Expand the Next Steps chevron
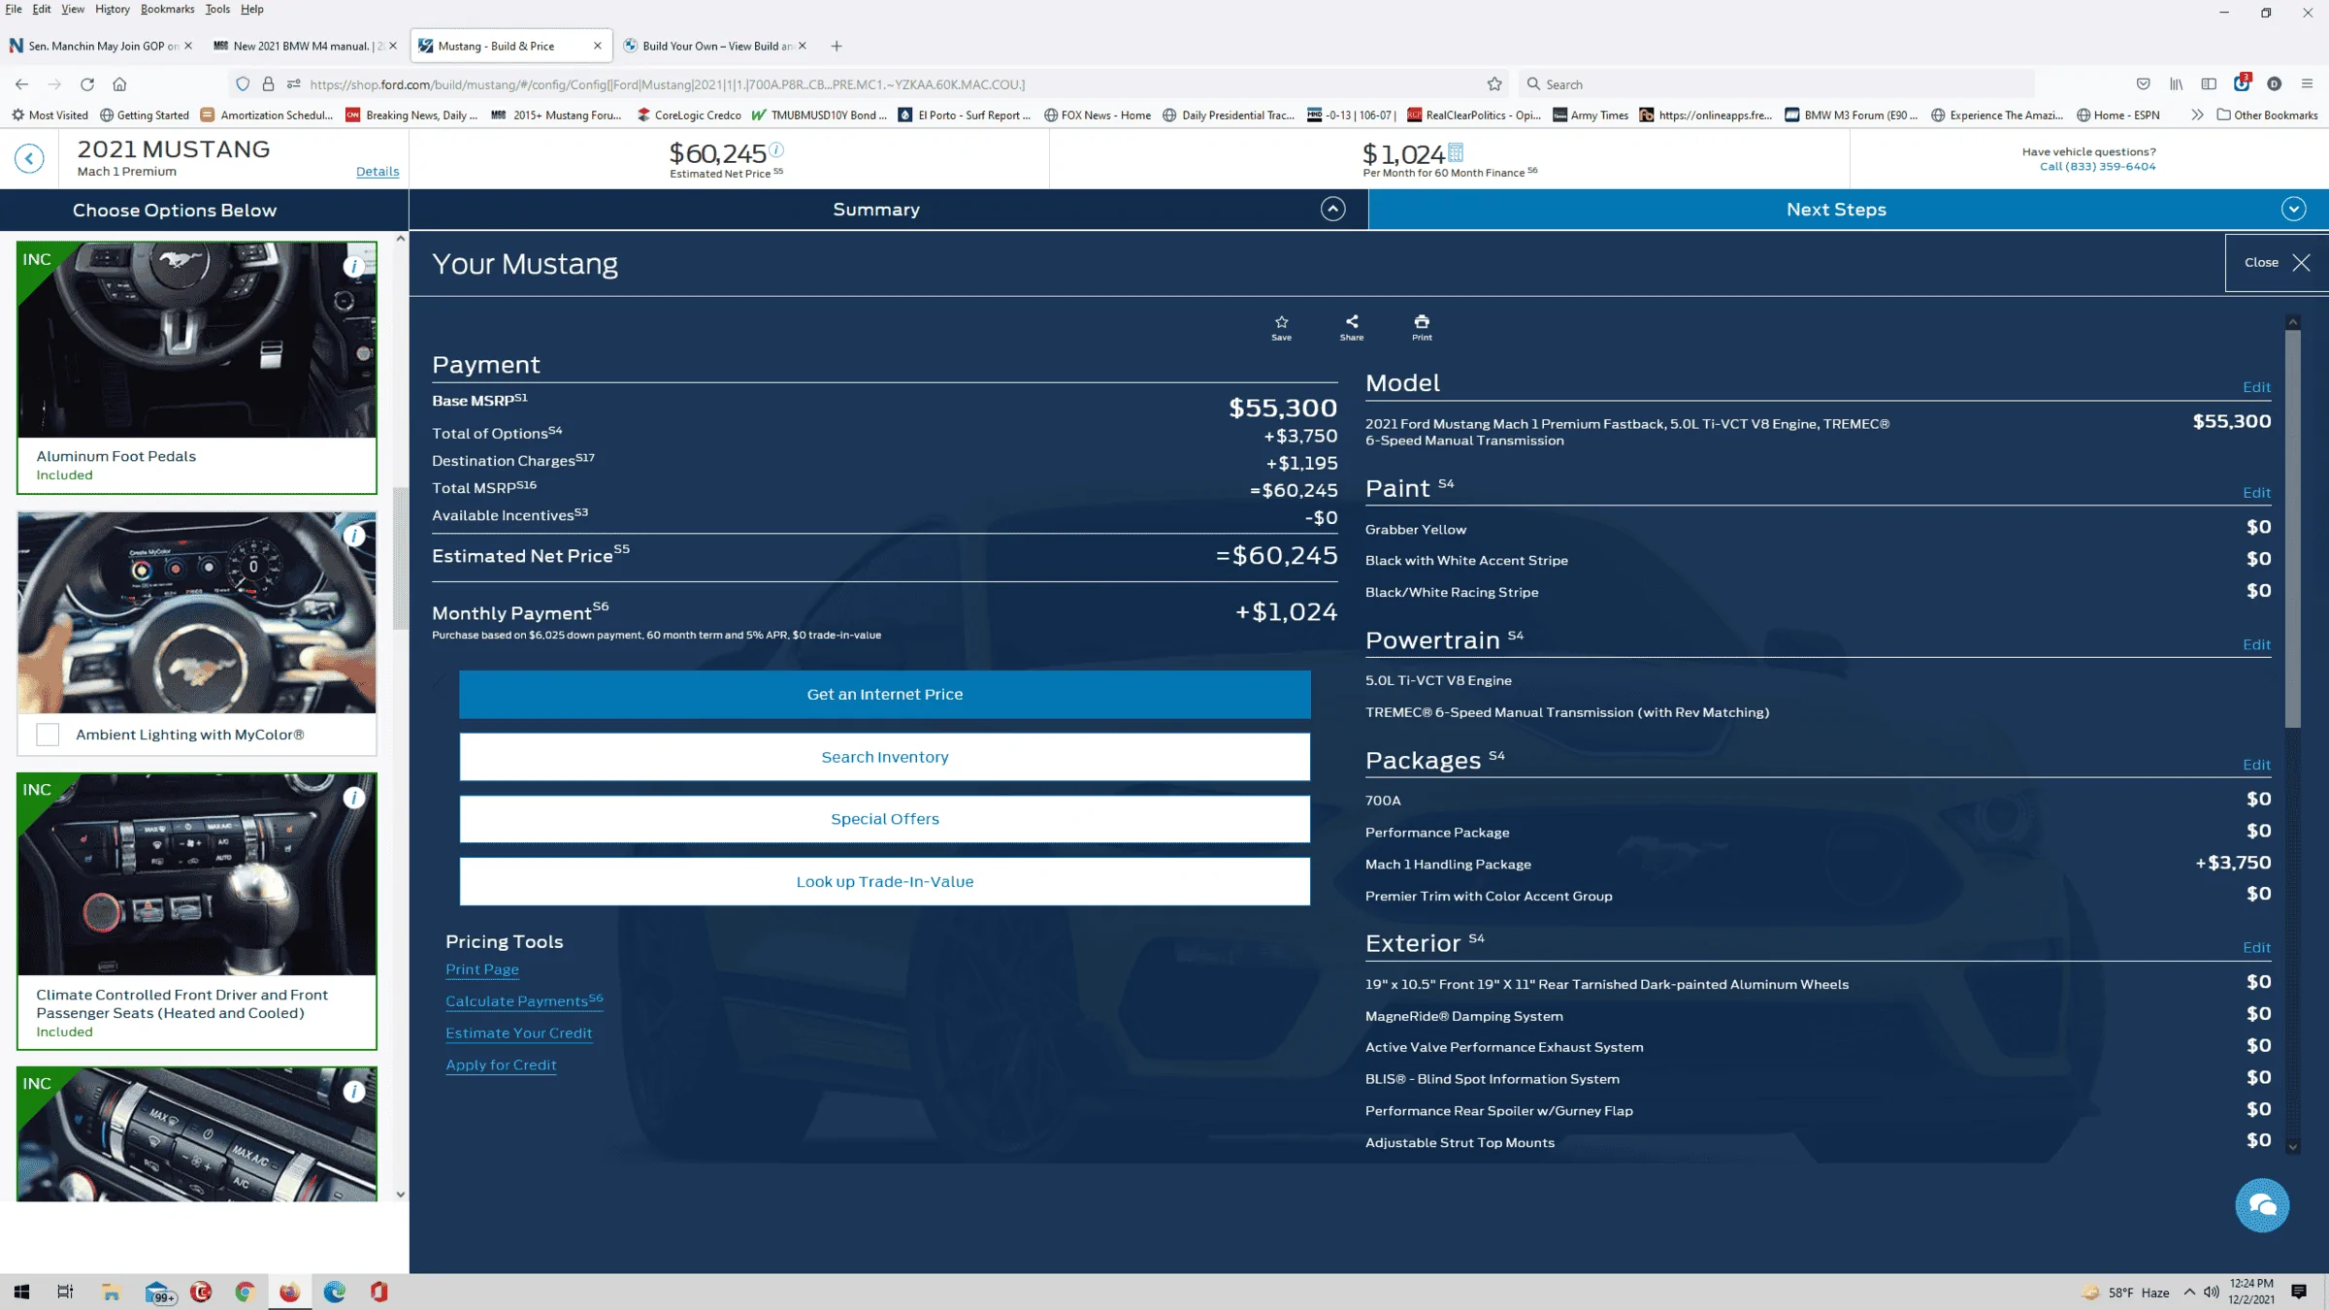This screenshot has height=1310, width=2329. tap(2294, 209)
